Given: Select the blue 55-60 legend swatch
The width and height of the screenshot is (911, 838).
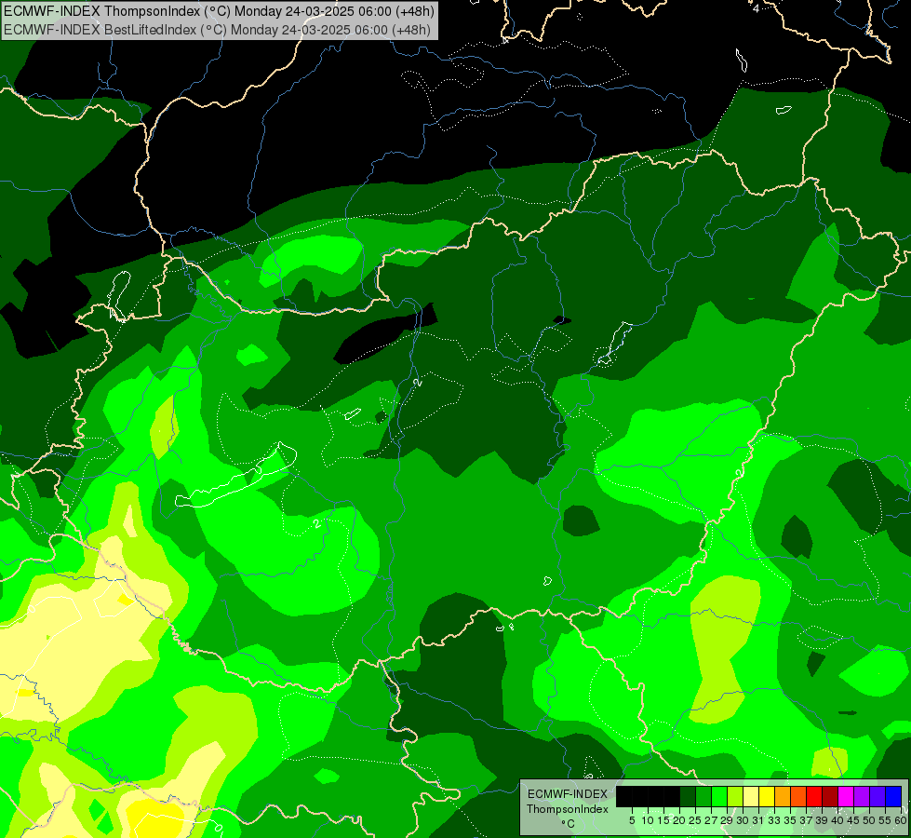Looking at the screenshot, I should pyautogui.click(x=893, y=796).
